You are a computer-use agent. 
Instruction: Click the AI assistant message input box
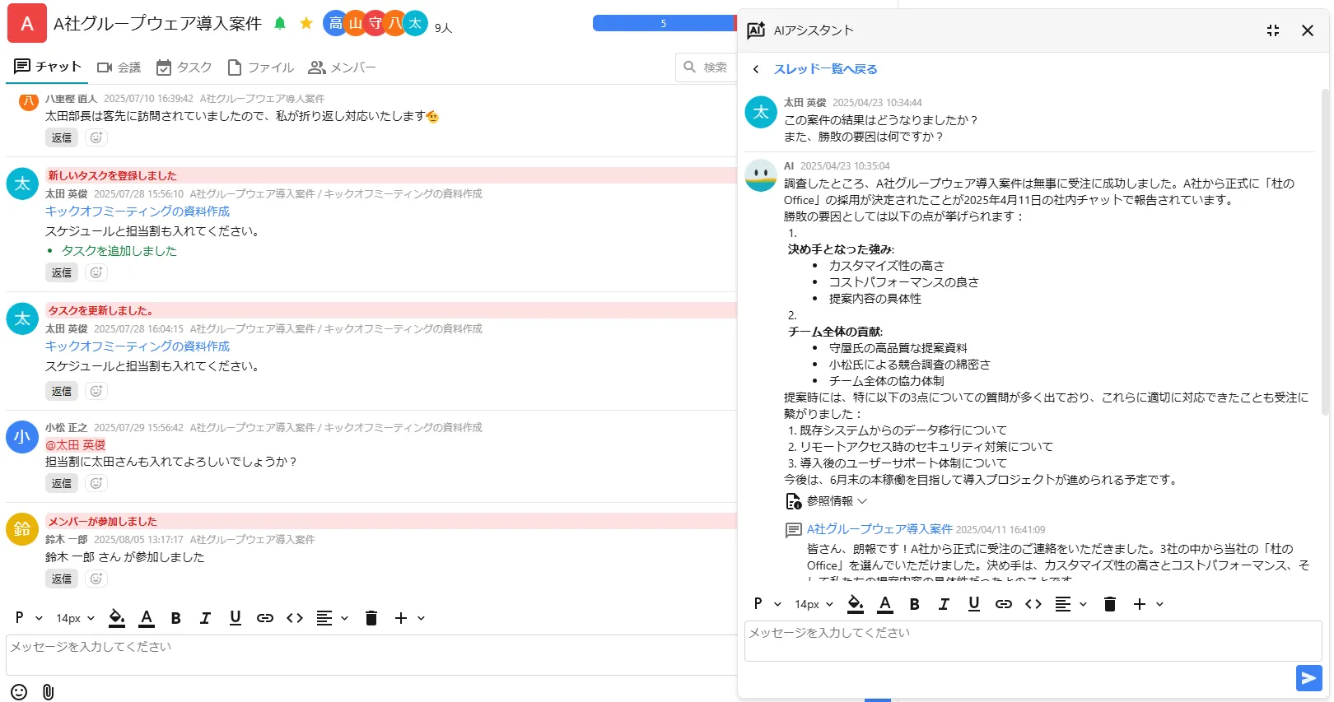tap(1033, 641)
